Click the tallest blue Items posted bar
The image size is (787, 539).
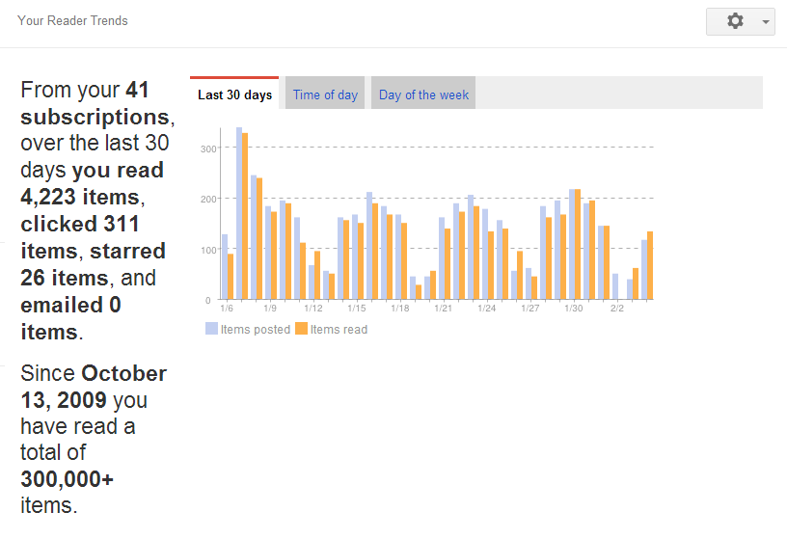pyautogui.click(x=239, y=213)
